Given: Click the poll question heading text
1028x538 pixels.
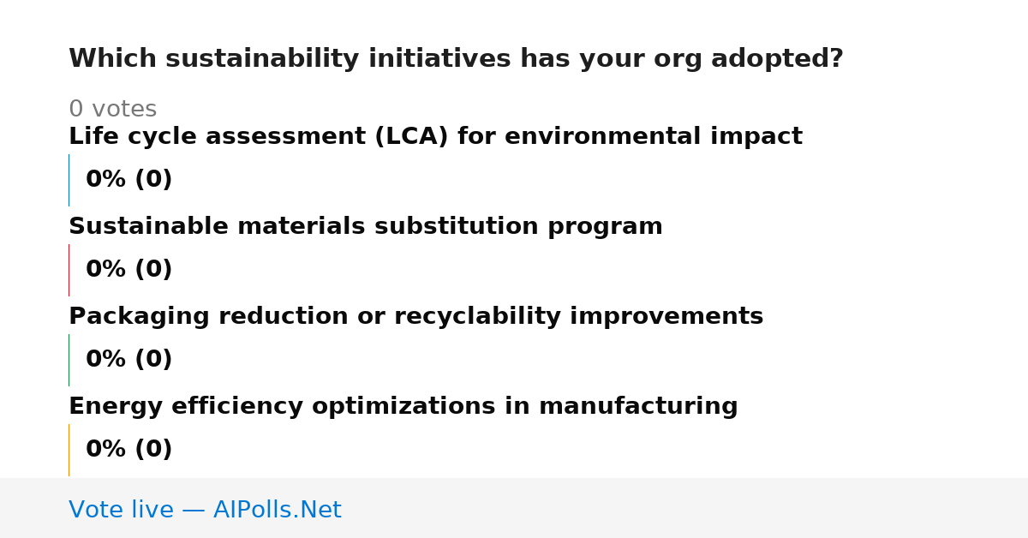Looking at the screenshot, I should pos(456,59).
